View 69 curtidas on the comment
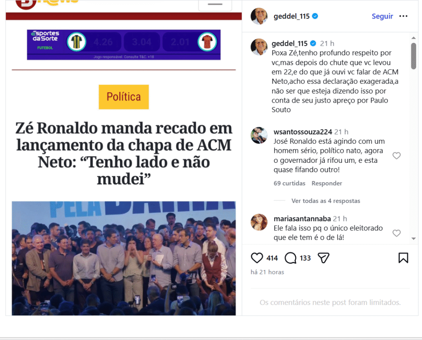Screen dimensions: 422x340 [289, 183]
